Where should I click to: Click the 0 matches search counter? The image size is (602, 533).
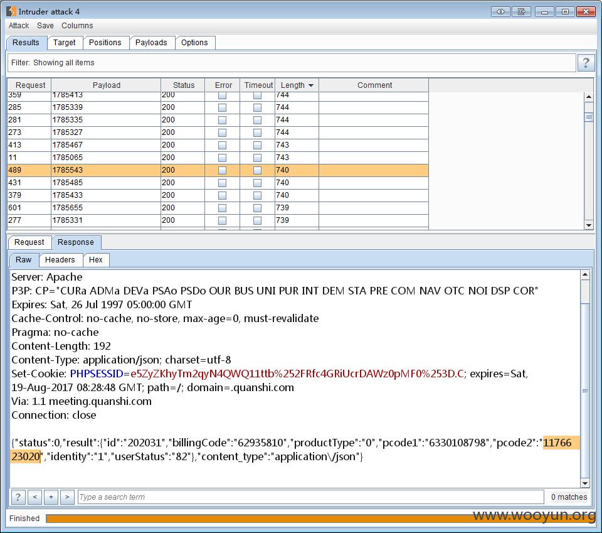pos(569,497)
